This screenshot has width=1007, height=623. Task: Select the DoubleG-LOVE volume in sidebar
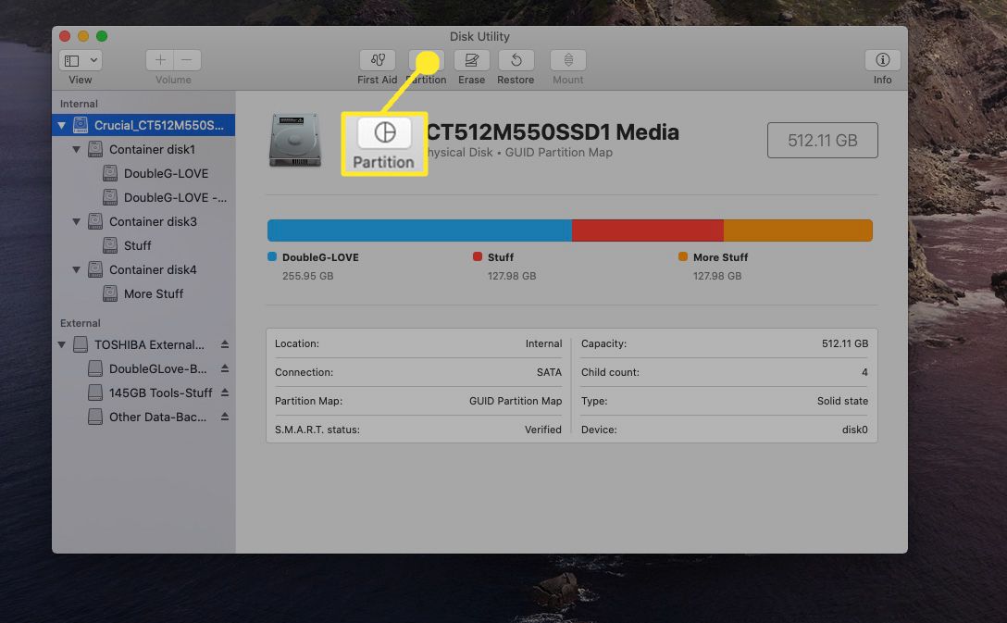(x=166, y=173)
